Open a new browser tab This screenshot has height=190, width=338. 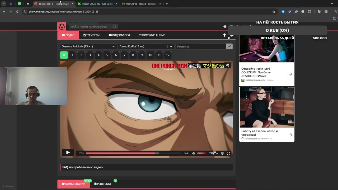[x=166, y=4]
